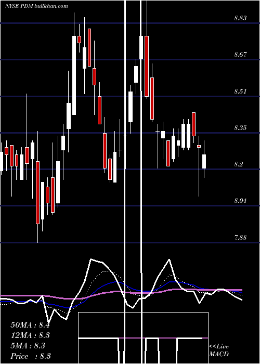
Task: Select the 8.35 price axis label
Action: click(x=240, y=128)
